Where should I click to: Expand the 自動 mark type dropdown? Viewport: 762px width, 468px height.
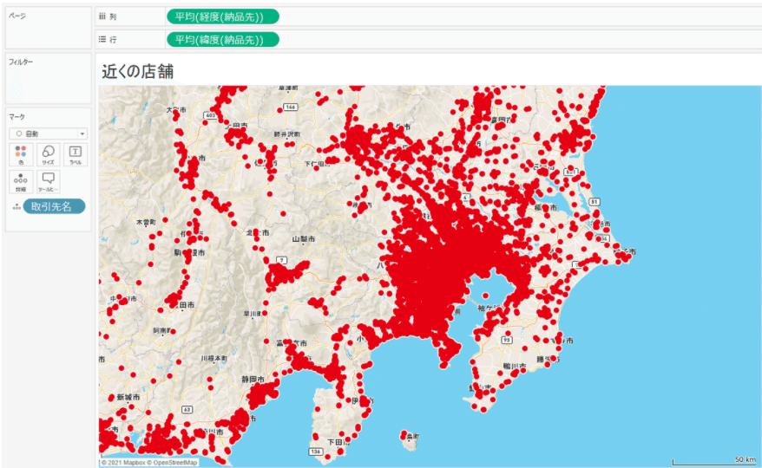(x=49, y=133)
